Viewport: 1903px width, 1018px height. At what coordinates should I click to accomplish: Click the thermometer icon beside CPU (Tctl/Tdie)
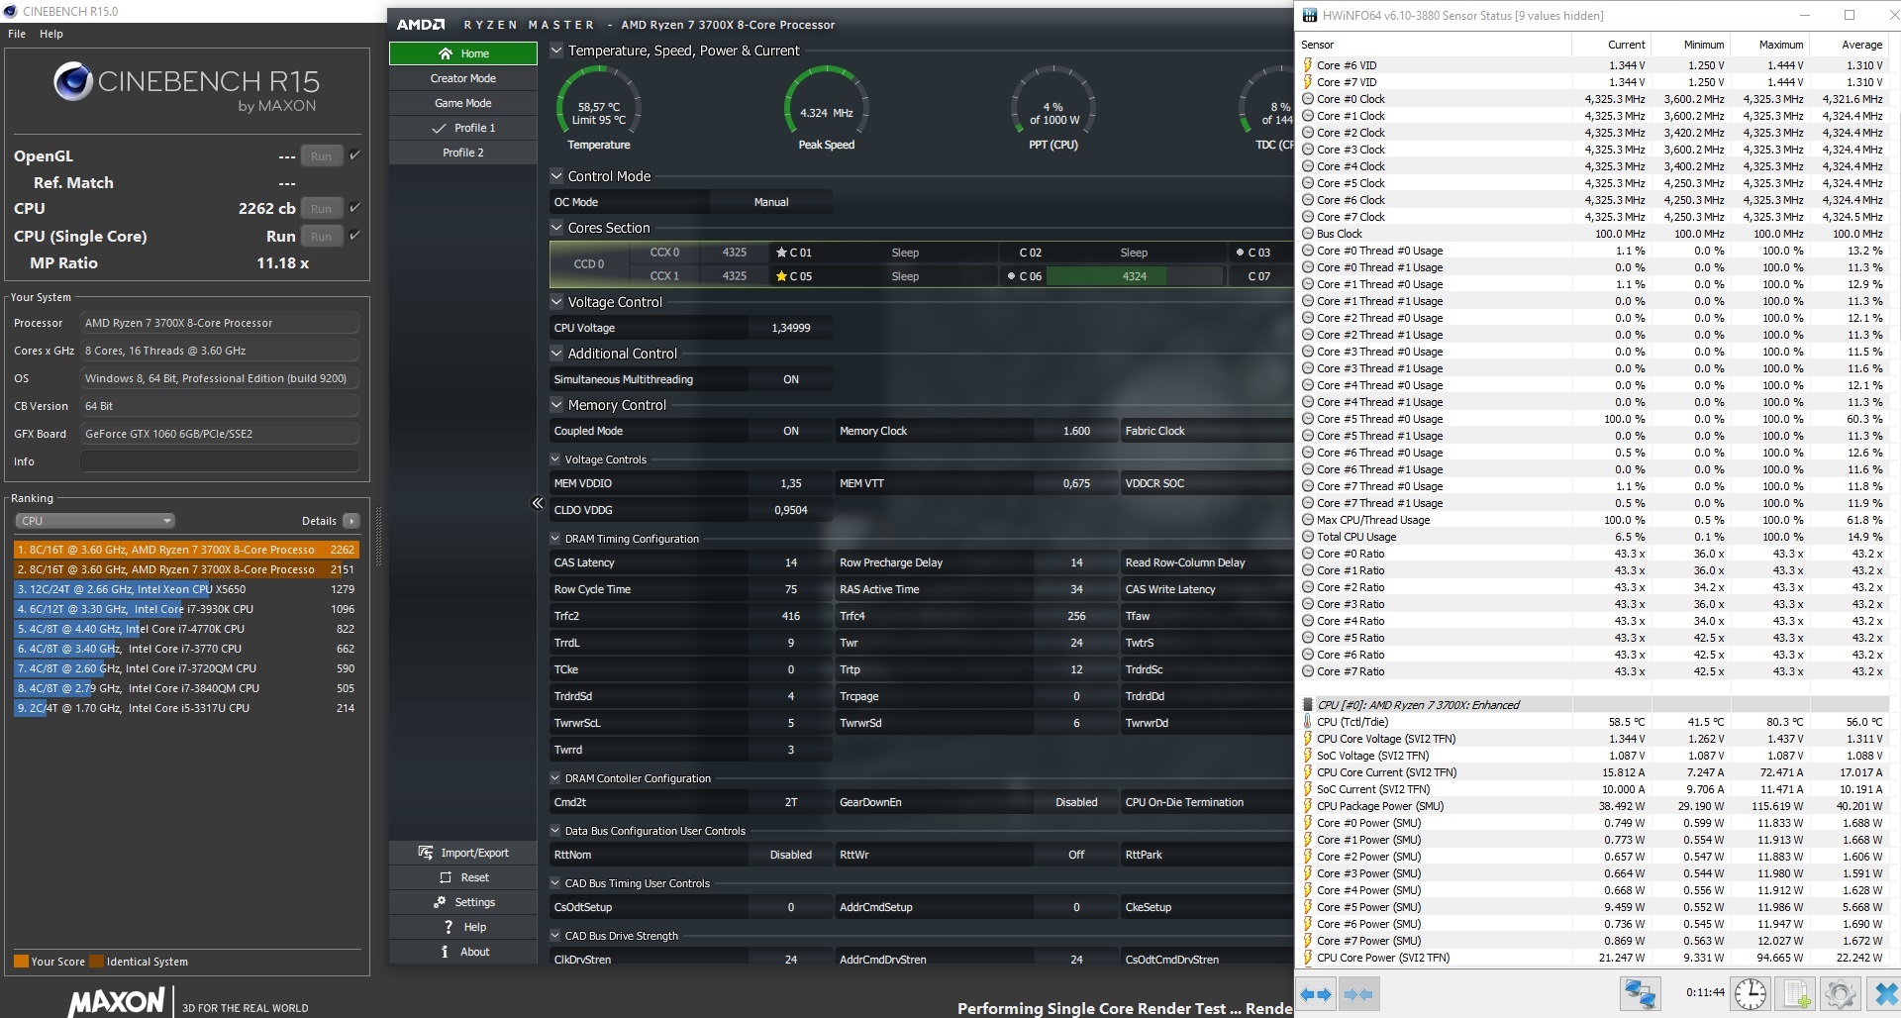pyautogui.click(x=1307, y=722)
